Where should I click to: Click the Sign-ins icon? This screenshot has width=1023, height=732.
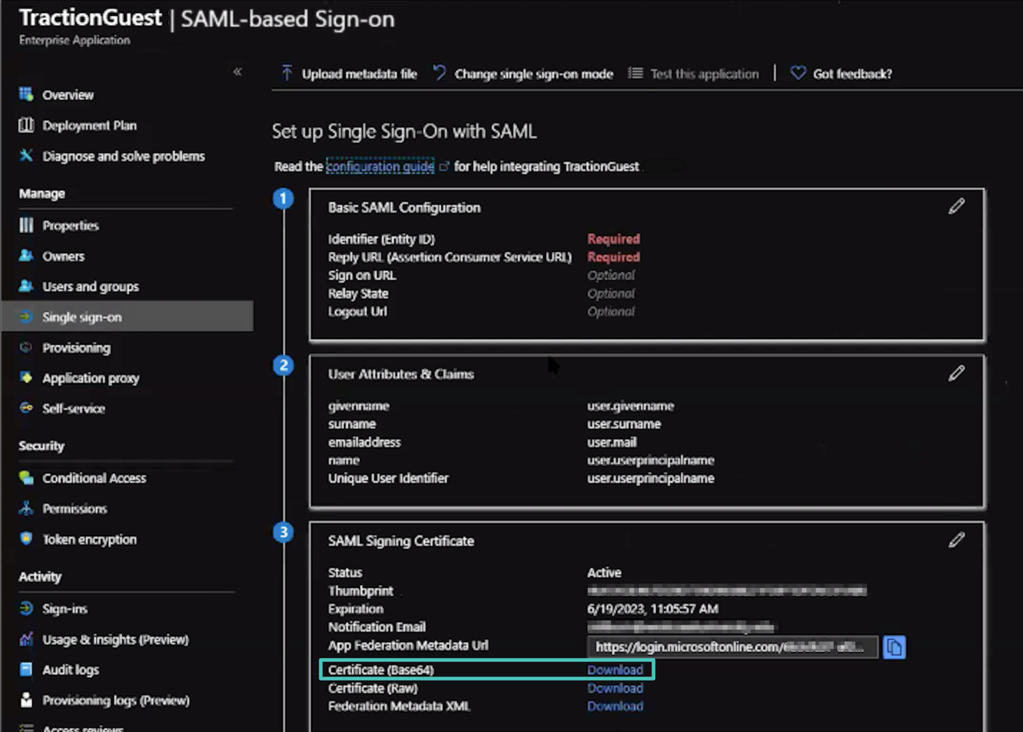click(26, 609)
